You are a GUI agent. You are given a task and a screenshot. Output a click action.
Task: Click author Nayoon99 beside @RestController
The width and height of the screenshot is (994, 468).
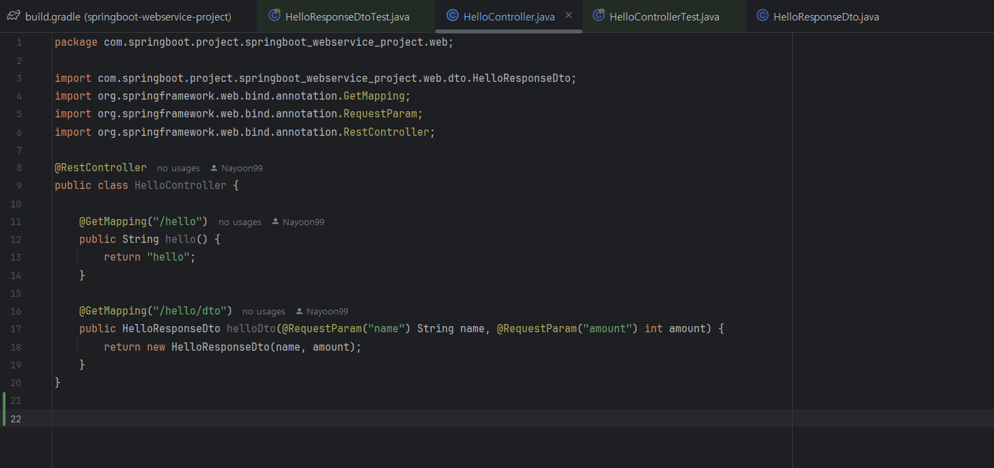tap(242, 168)
